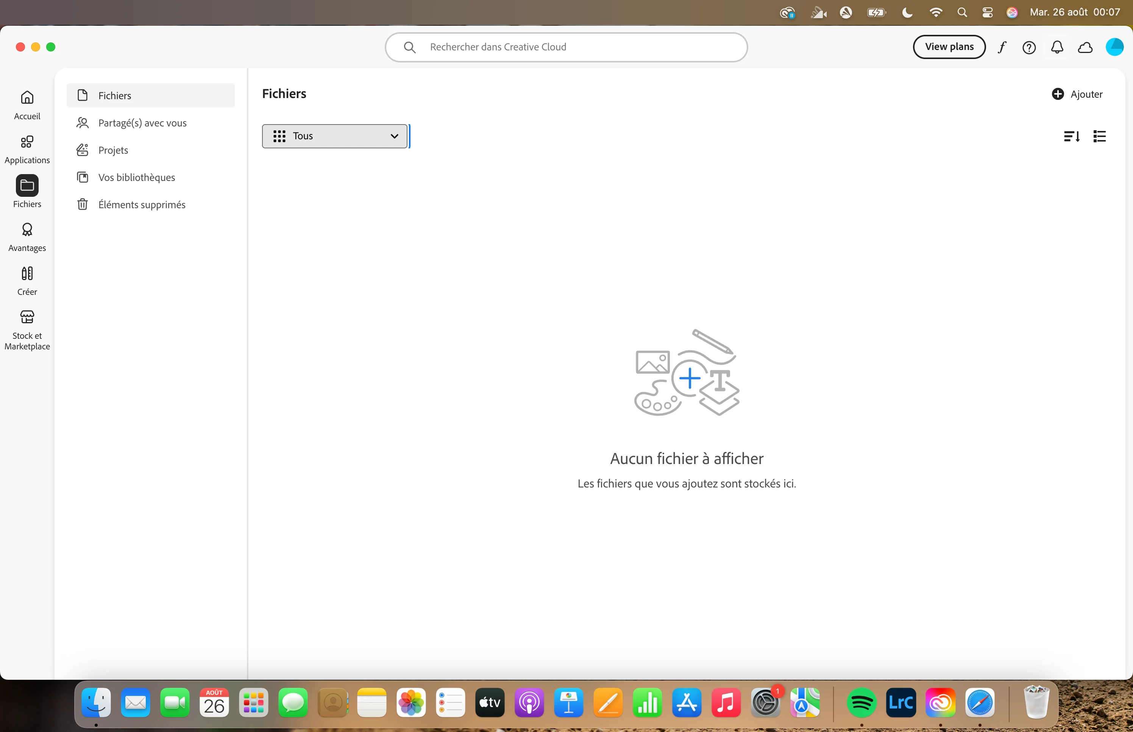Screen dimensions: 1133x732
Task: Open the fonts icon in header
Action: [1002, 47]
